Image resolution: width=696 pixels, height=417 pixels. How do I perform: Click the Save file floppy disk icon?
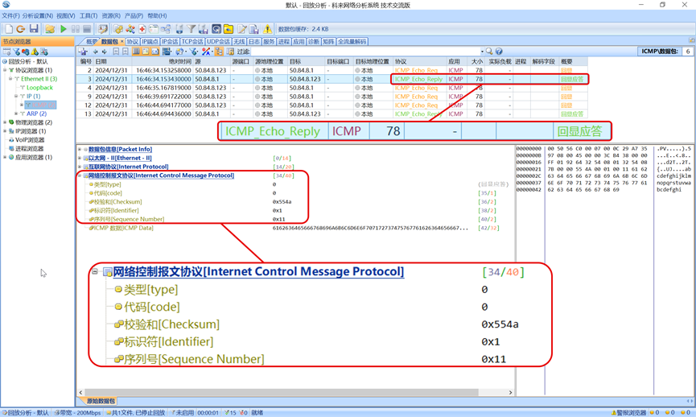34,29
